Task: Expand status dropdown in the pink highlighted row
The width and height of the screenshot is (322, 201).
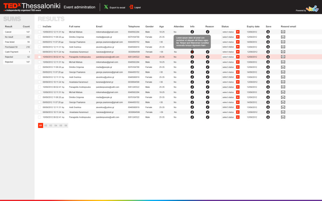Action: pyautogui.click(x=230, y=57)
